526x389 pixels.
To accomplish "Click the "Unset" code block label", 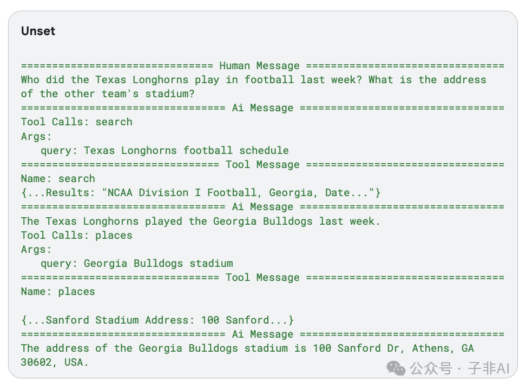I will (38, 31).
